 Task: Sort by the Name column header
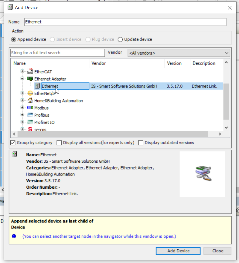[x=50, y=63]
